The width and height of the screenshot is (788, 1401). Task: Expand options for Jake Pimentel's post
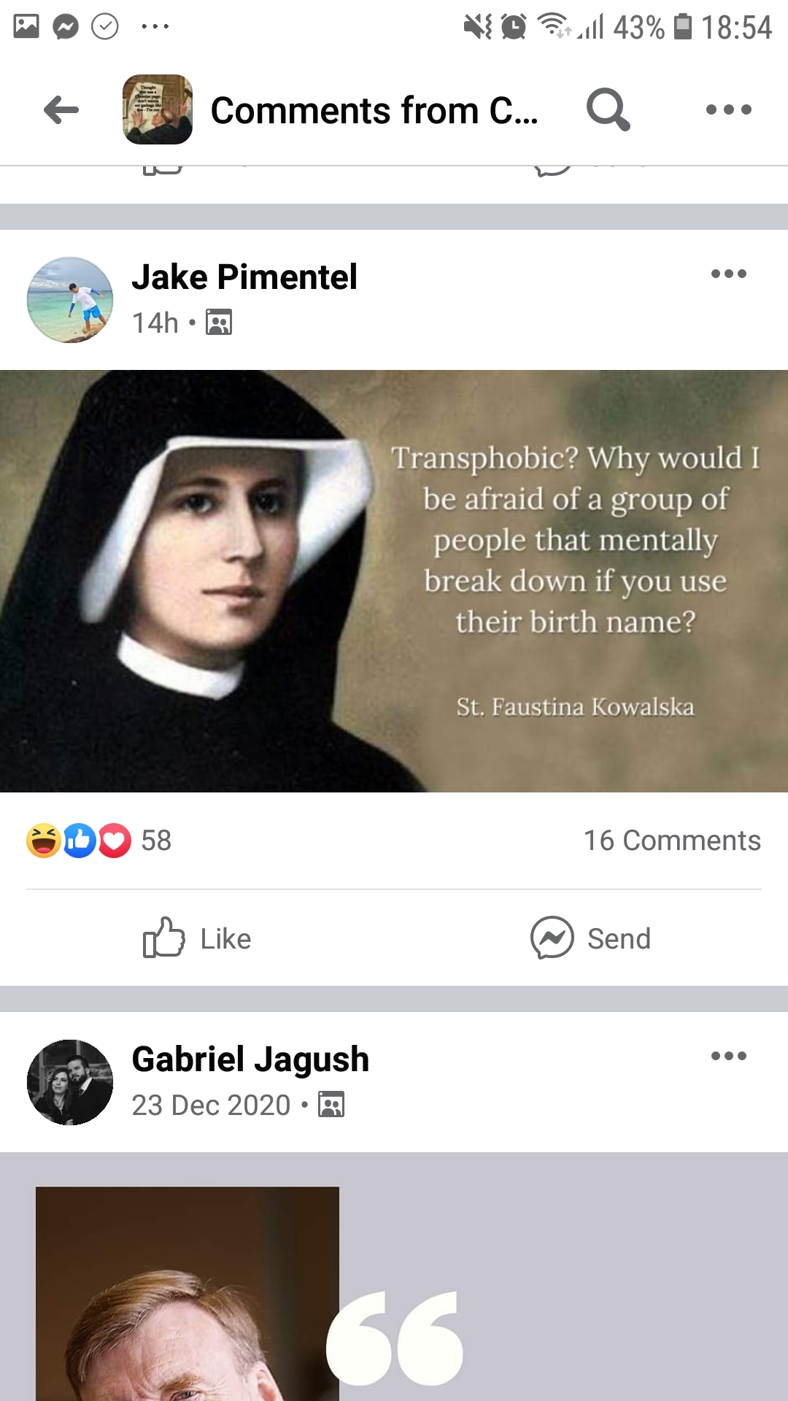point(728,274)
